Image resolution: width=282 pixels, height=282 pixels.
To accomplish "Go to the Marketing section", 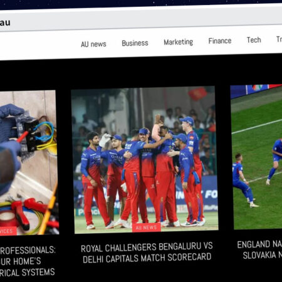I will point(178,42).
